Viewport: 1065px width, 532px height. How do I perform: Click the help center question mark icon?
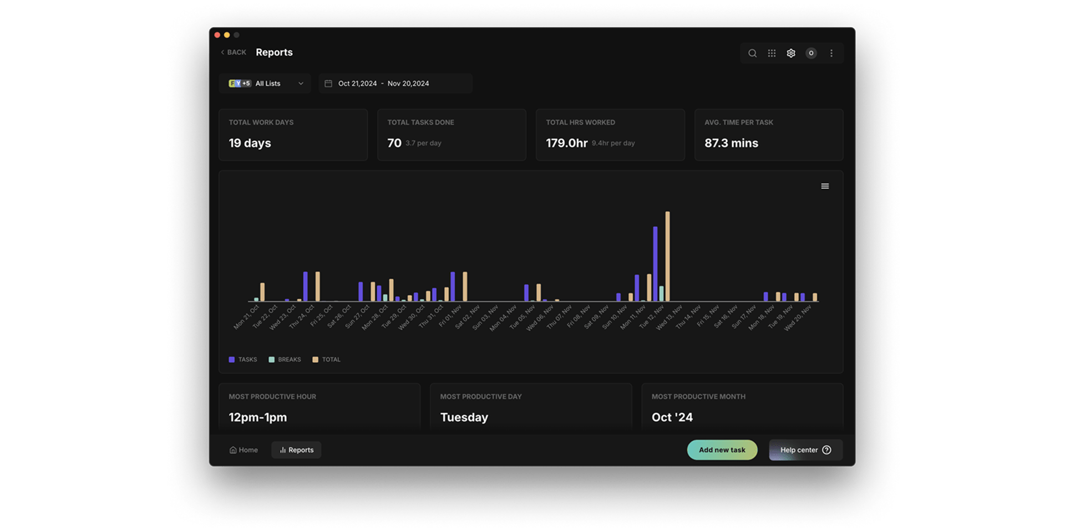[826, 450]
